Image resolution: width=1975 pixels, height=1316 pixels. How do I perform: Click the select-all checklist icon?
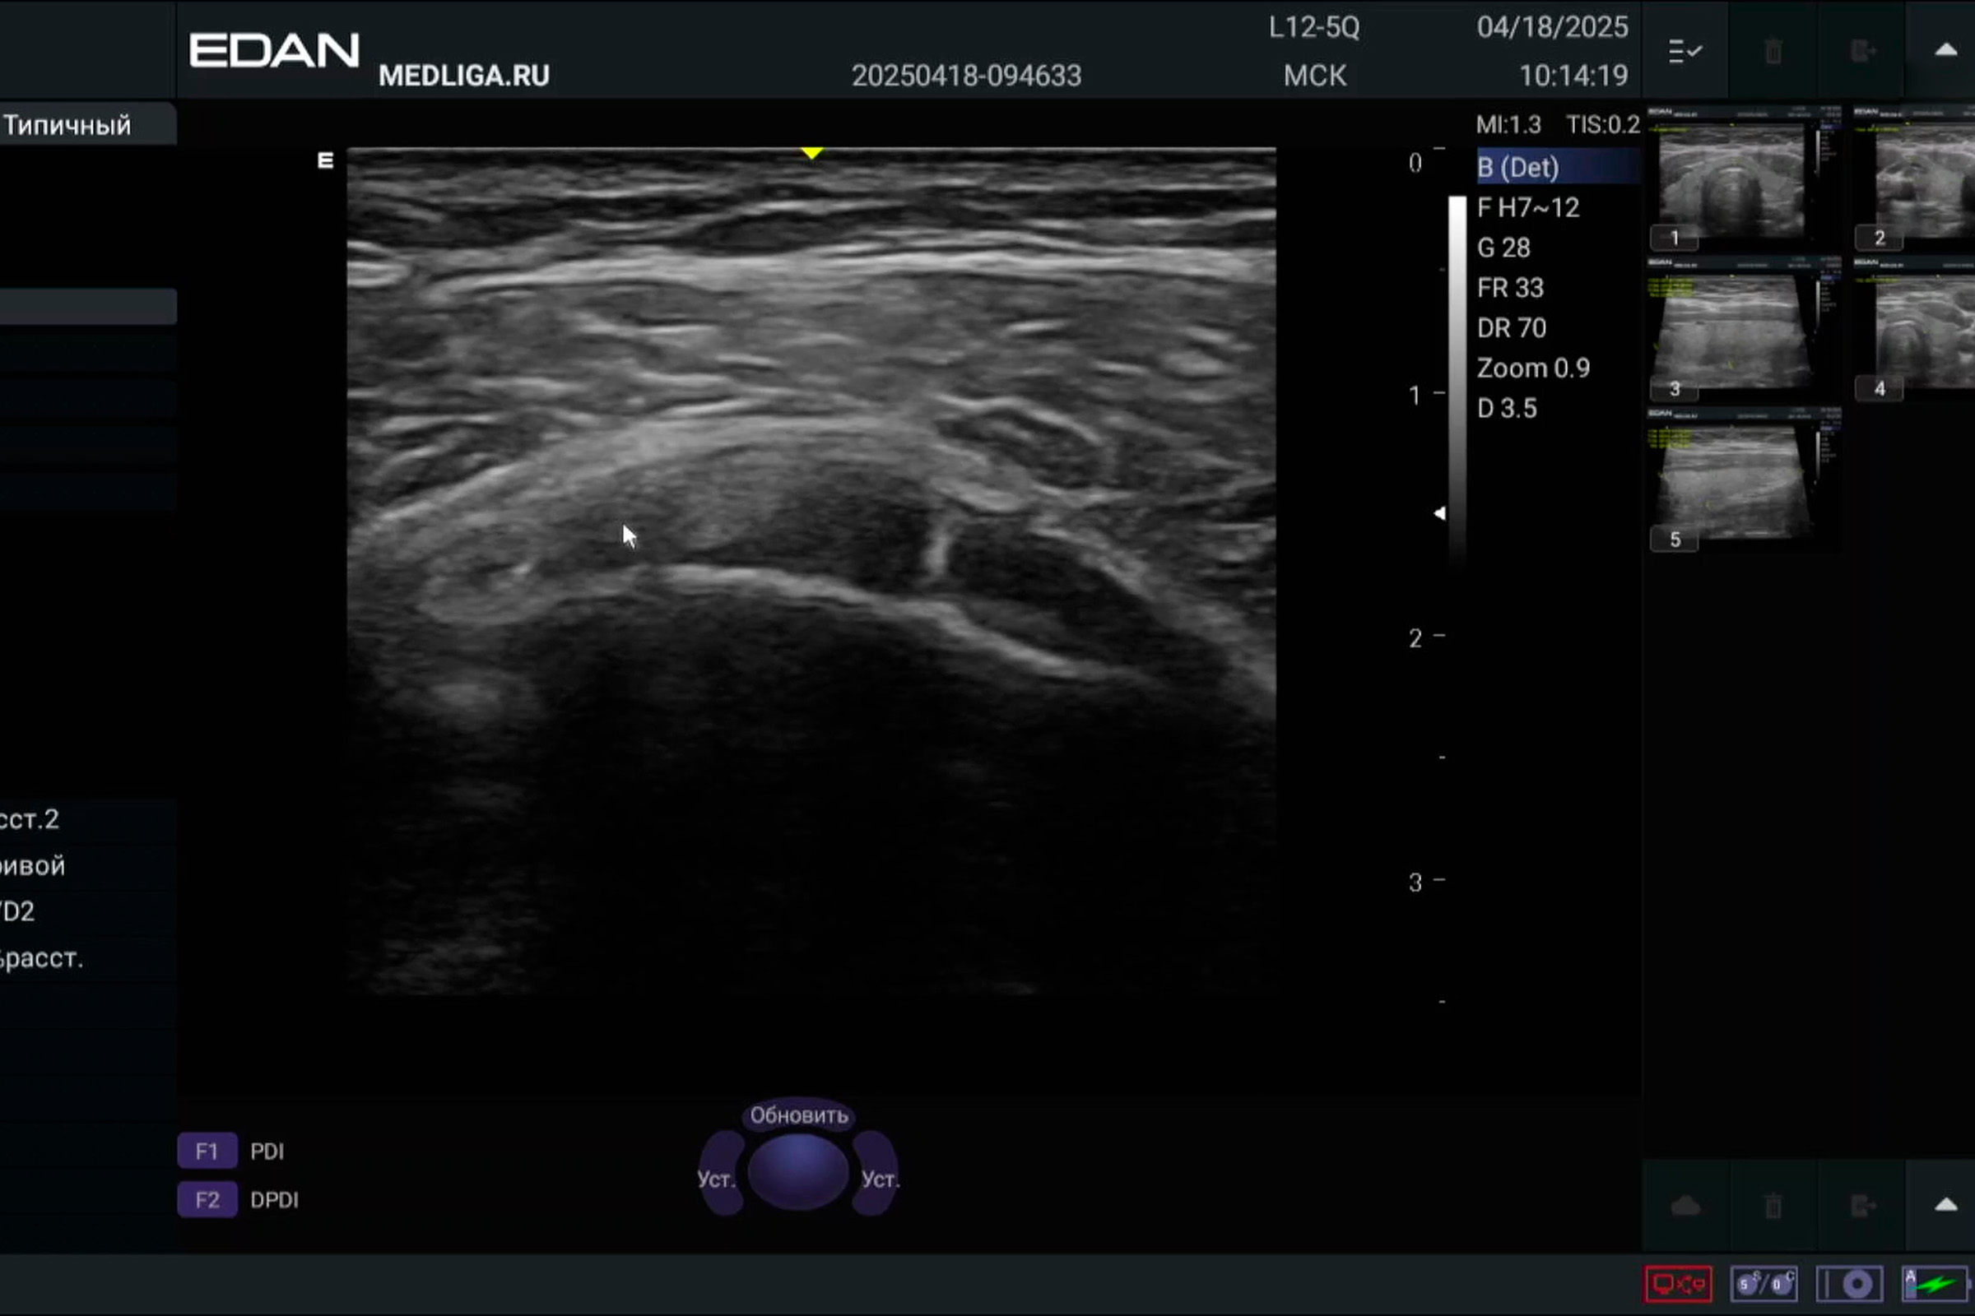point(1685,51)
